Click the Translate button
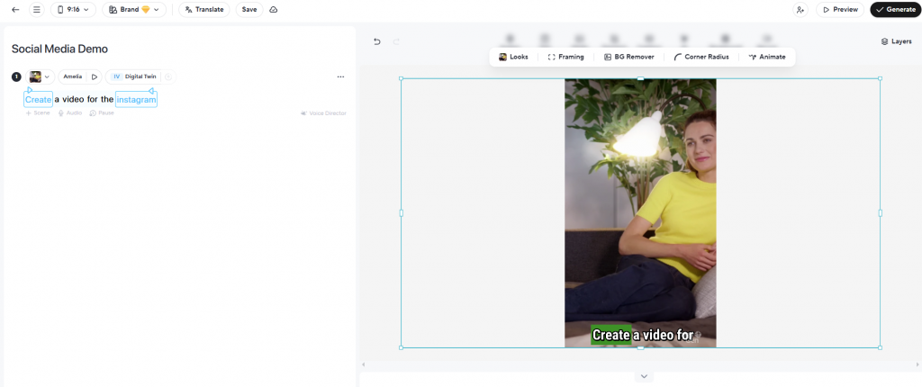The image size is (922, 387). point(203,10)
